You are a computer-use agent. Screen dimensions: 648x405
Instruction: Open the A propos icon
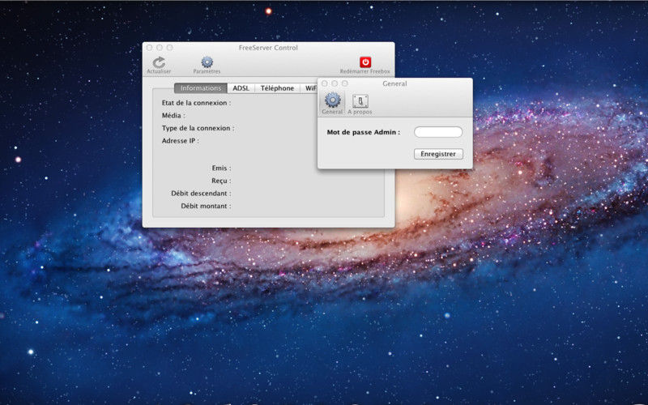click(x=360, y=100)
